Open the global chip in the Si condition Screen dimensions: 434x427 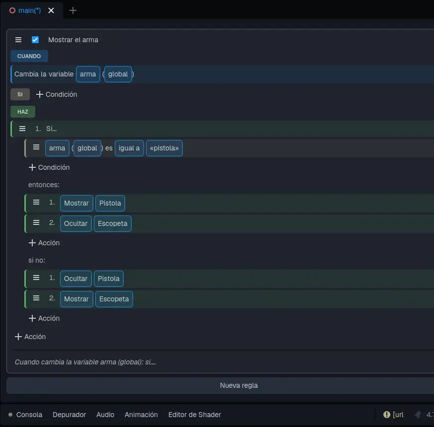[87, 148]
